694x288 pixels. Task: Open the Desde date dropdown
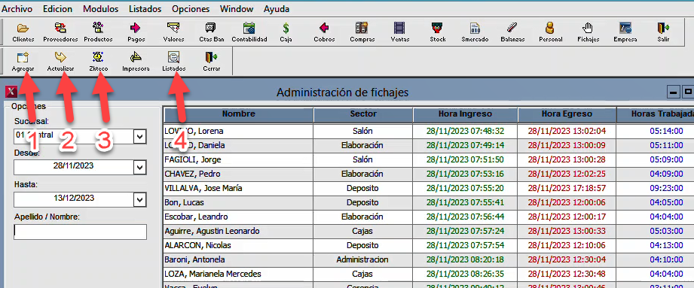(140, 168)
